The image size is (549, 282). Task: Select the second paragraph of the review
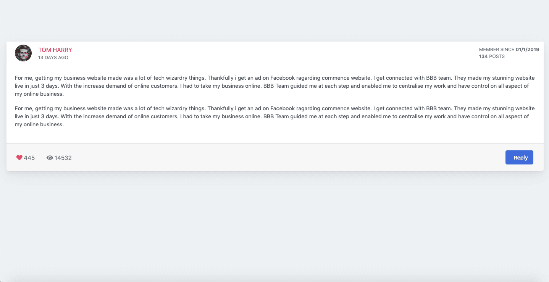(267, 116)
